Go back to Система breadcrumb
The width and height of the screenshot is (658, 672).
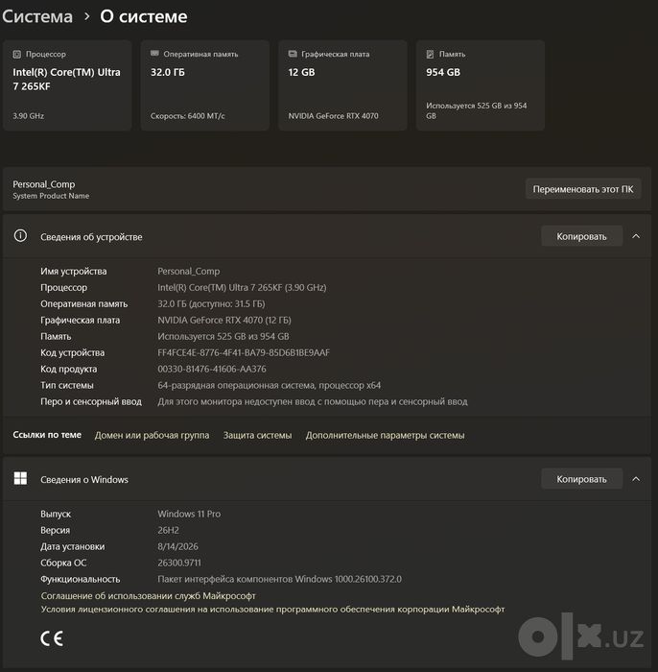(x=37, y=16)
